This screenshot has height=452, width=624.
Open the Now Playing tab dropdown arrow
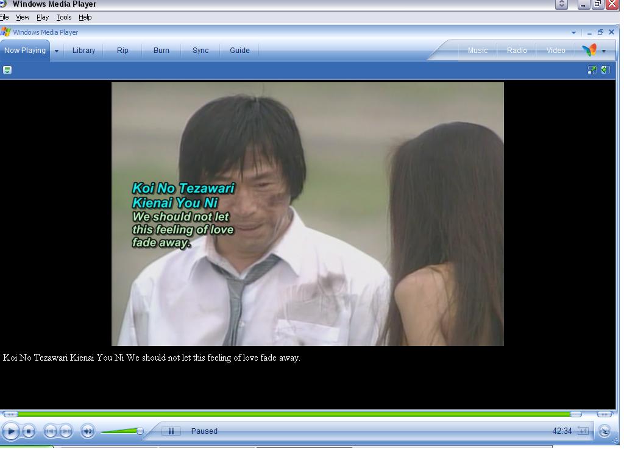tap(57, 51)
